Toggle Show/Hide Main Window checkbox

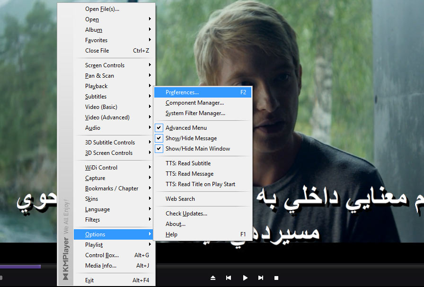[x=197, y=149]
